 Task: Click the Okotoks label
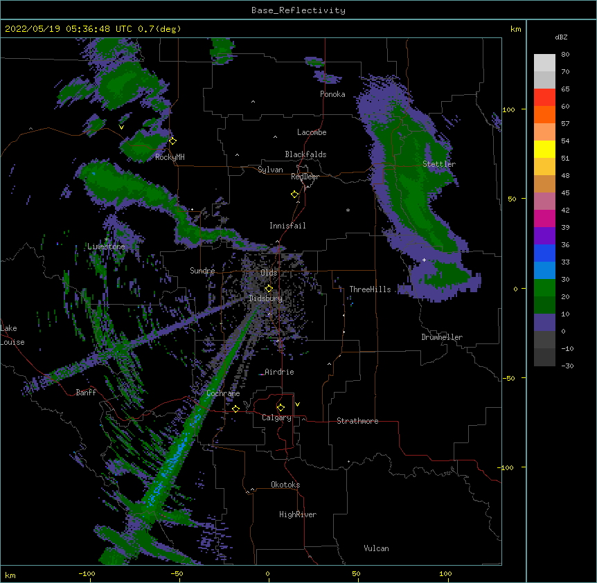click(285, 485)
